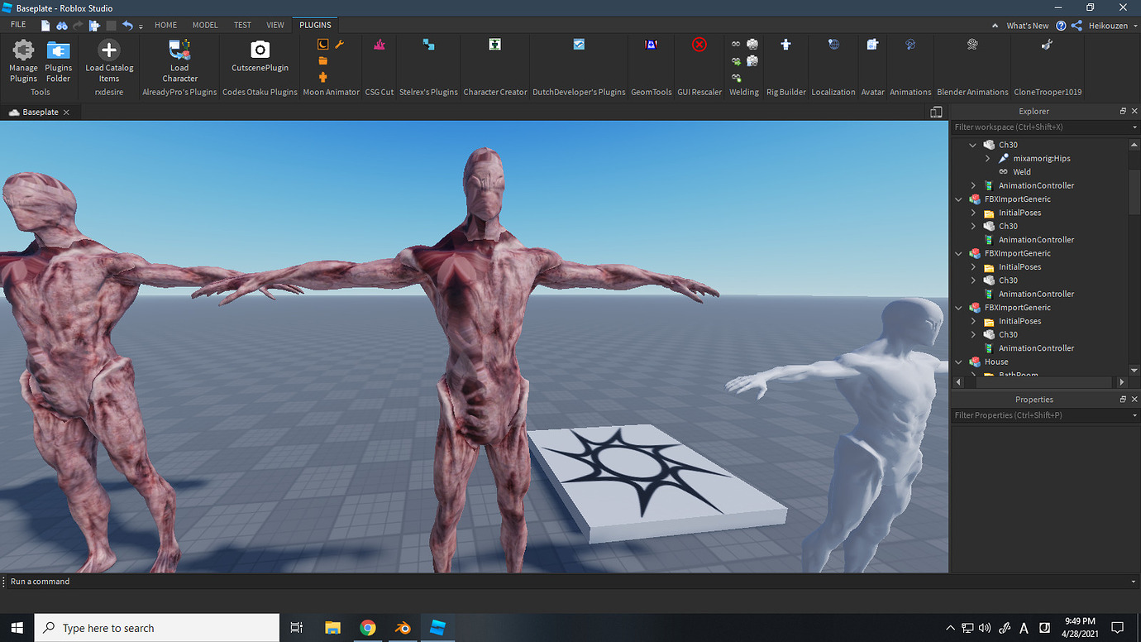The image size is (1141, 642).
Task: Open the Character Creator plugin icon
Action: [x=494, y=45]
